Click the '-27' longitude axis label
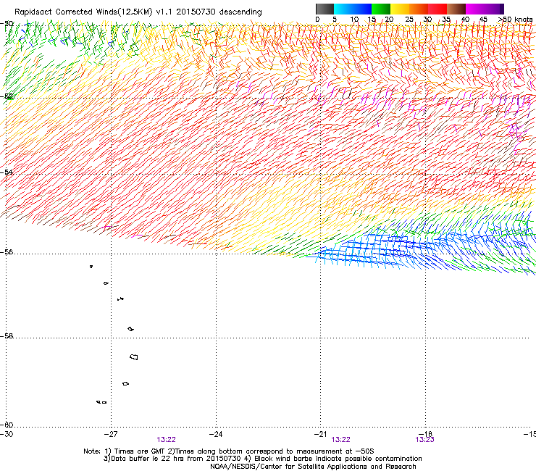 [111, 434]
